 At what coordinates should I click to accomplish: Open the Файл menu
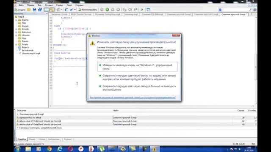point(21,5)
